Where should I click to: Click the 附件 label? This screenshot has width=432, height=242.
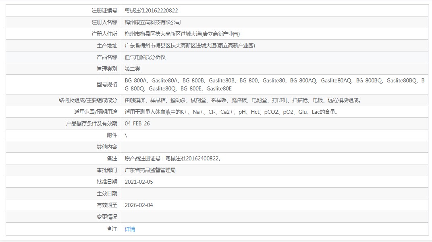tap(112, 135)
